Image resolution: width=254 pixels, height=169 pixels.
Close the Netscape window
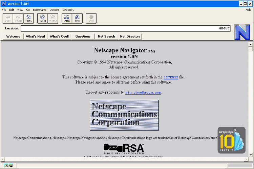250,4
